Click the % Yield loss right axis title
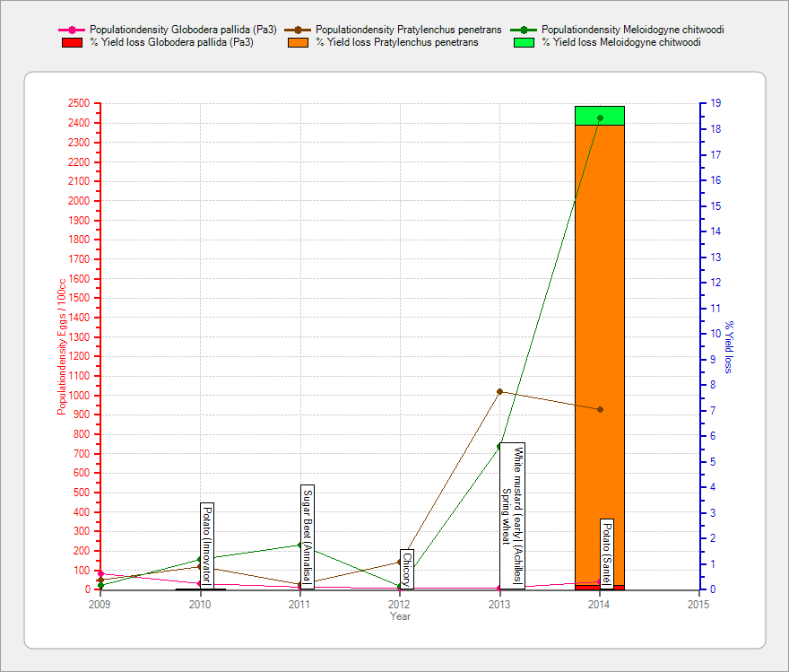This screenshot has width=789, height=672. click(x=729, y=347)
